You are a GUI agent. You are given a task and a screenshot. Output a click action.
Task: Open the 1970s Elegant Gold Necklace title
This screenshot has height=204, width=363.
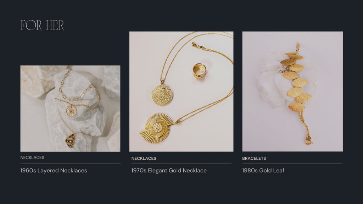[169, 170]
